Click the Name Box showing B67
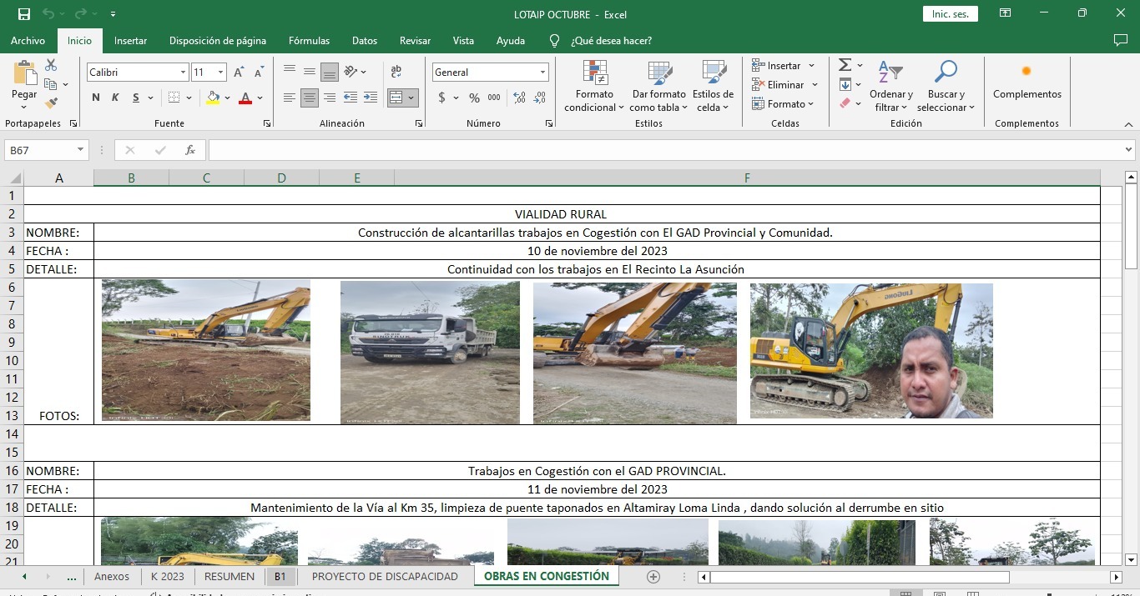The width and height of the screenshot is (1140, 596). 40,150
